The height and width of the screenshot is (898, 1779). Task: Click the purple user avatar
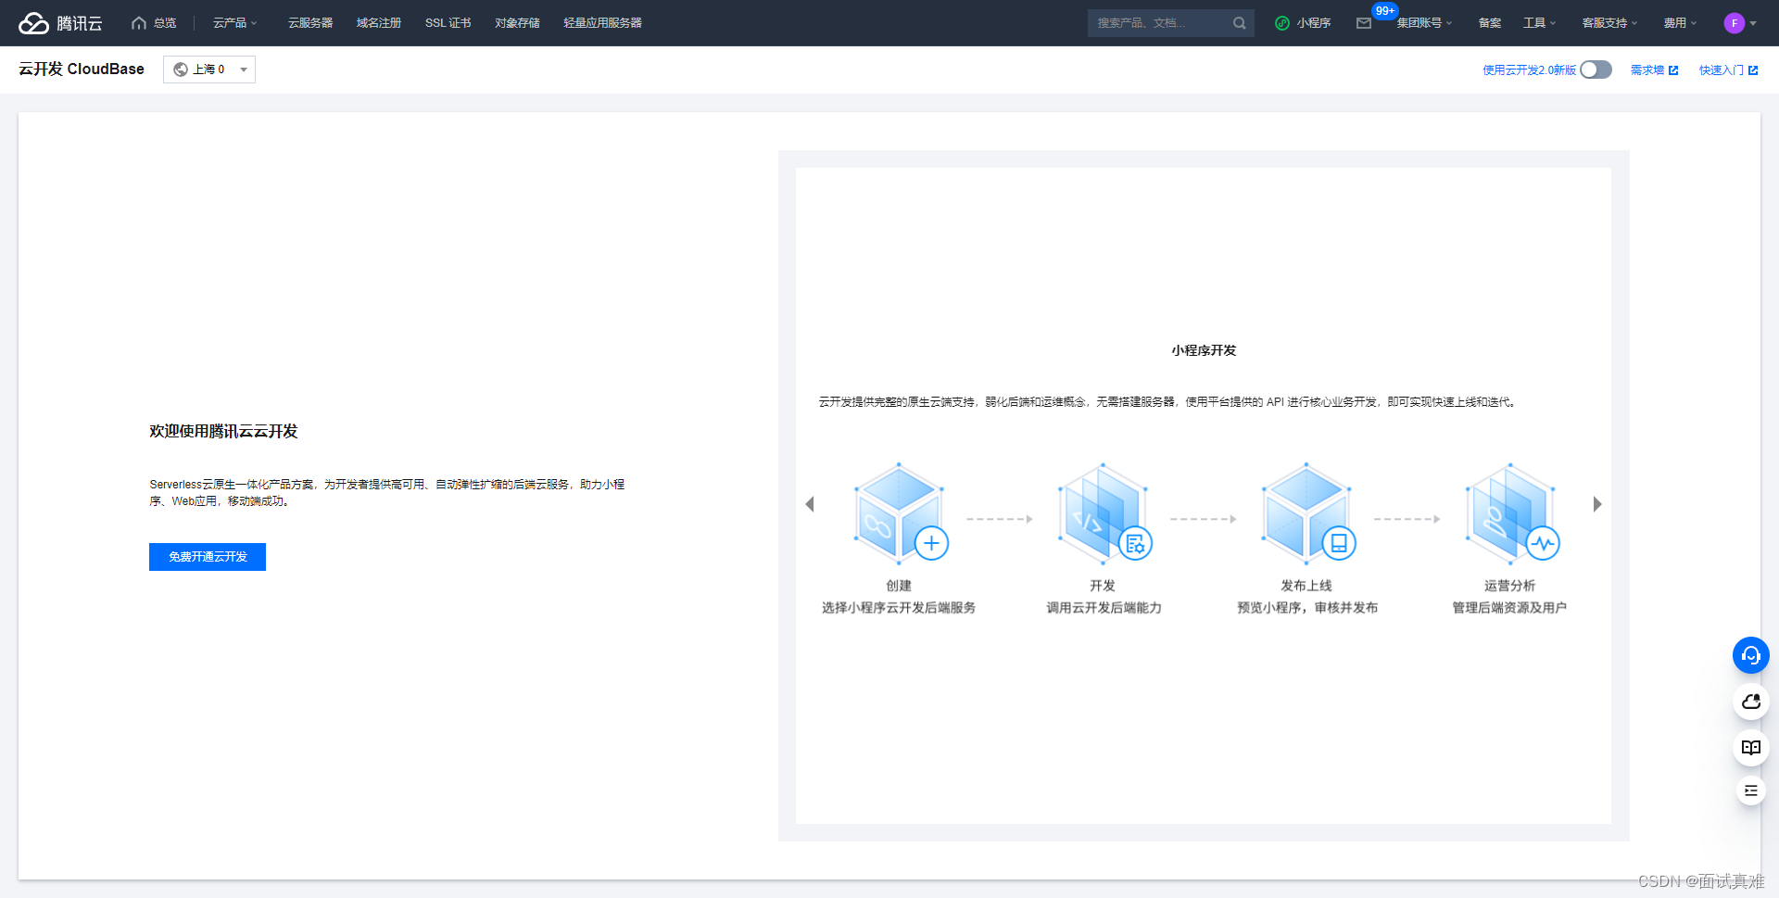[1735, 23]
